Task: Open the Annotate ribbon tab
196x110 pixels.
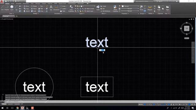Action: coord(18,4)
